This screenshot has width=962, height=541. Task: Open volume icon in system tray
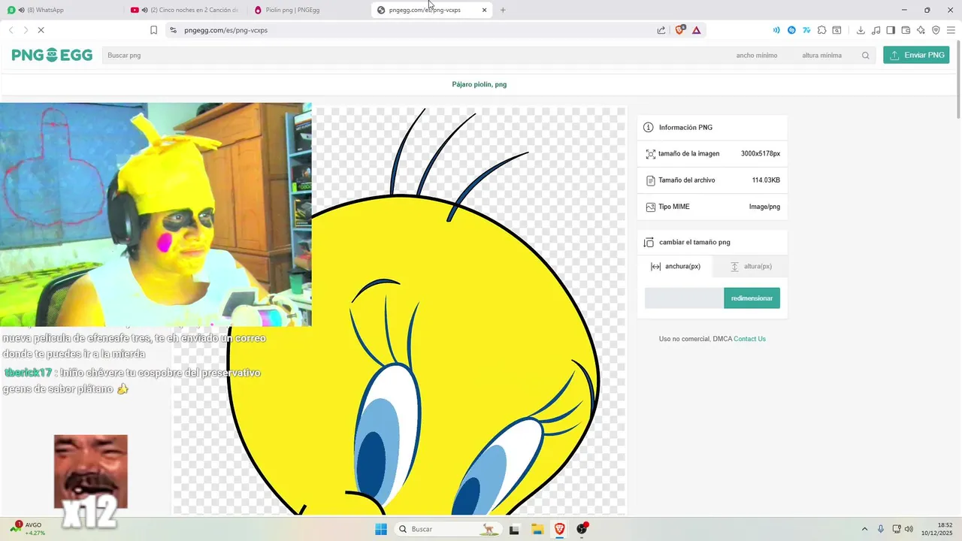[909, 529]
